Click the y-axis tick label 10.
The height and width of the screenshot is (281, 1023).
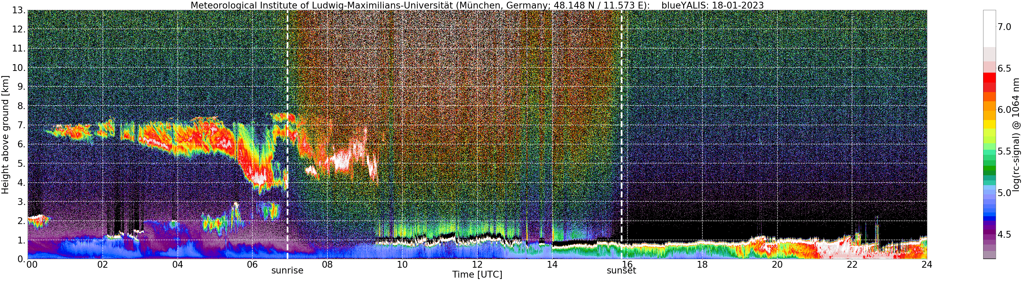(18, 68)
